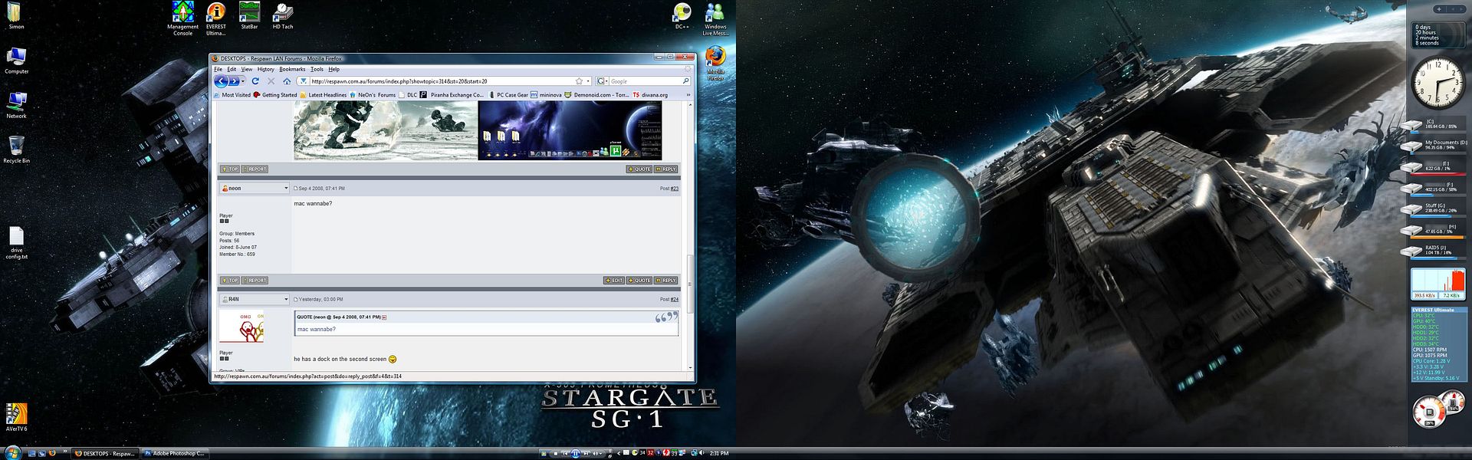Pause playback in taskbar media toolbar
Viewport: 1472px width, 460px height.
pyautogui.click(x=575, y=453)
